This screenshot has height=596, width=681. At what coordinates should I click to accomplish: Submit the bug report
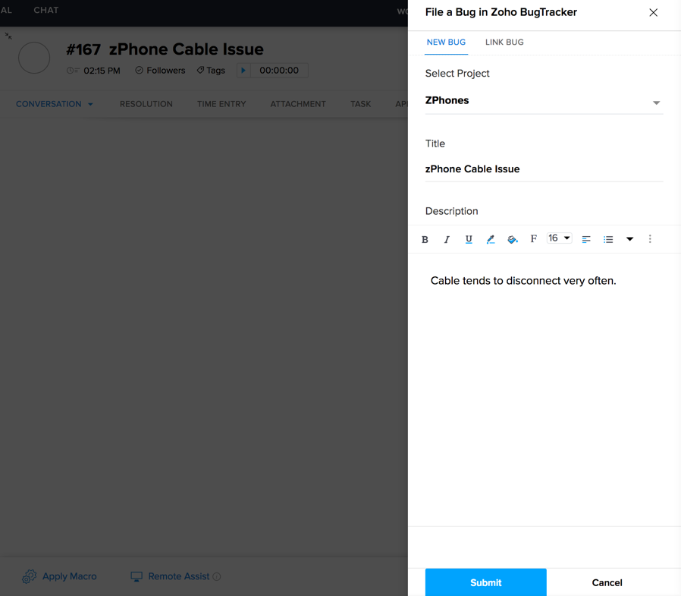tap(485, 582)
